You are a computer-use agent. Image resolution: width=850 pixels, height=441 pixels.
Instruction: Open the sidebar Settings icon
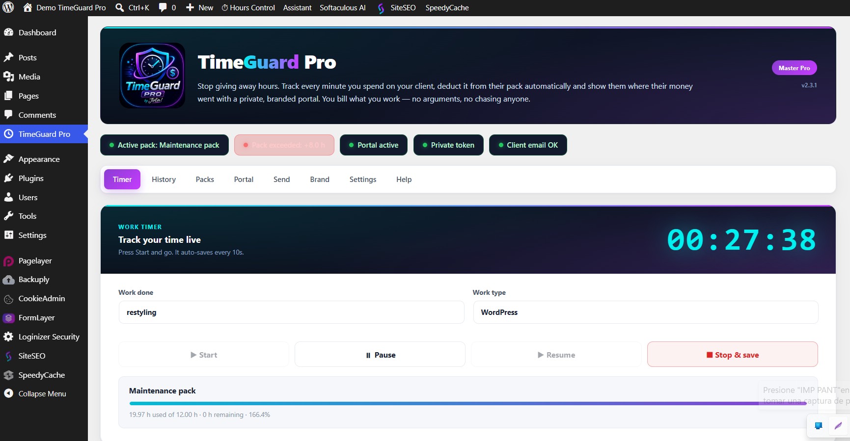8,235
